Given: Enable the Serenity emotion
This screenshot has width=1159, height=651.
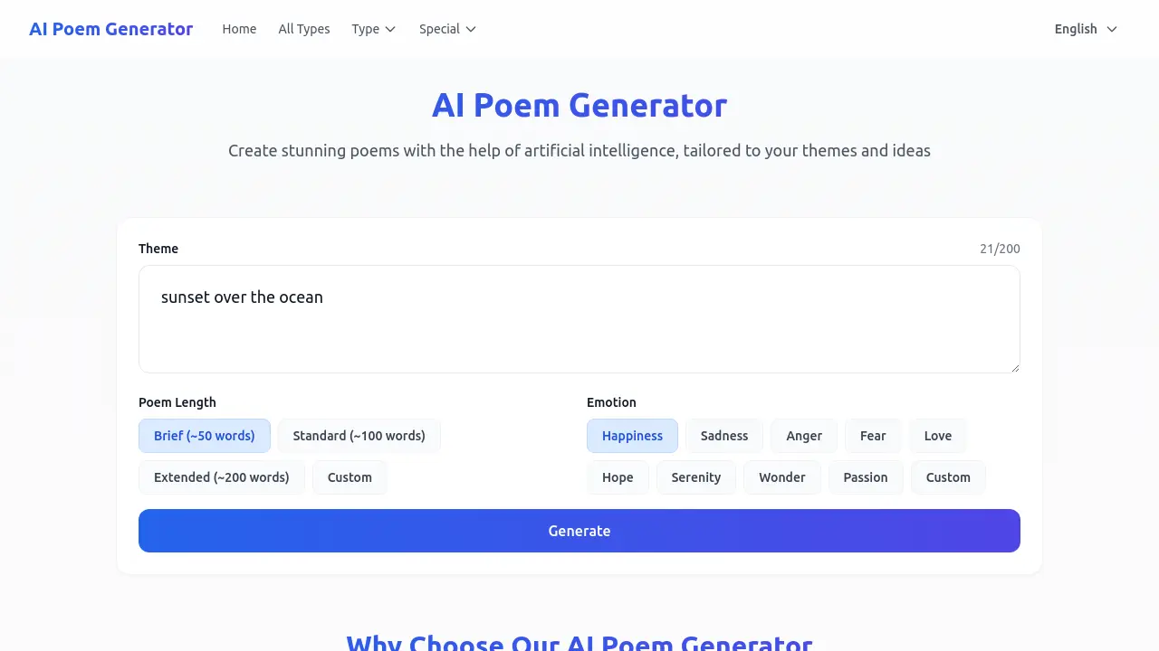Looking at the screenshot, I should point(696,476).
